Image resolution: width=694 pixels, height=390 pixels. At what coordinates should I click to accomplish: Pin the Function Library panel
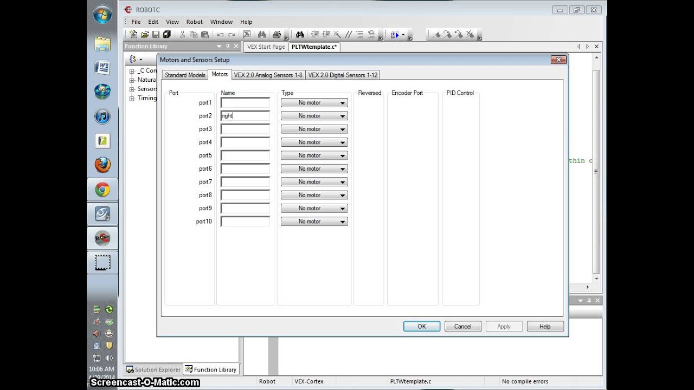[x=228, y=47]
